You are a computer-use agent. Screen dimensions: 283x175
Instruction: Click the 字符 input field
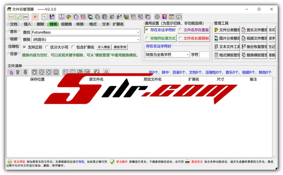coord(204,55)
